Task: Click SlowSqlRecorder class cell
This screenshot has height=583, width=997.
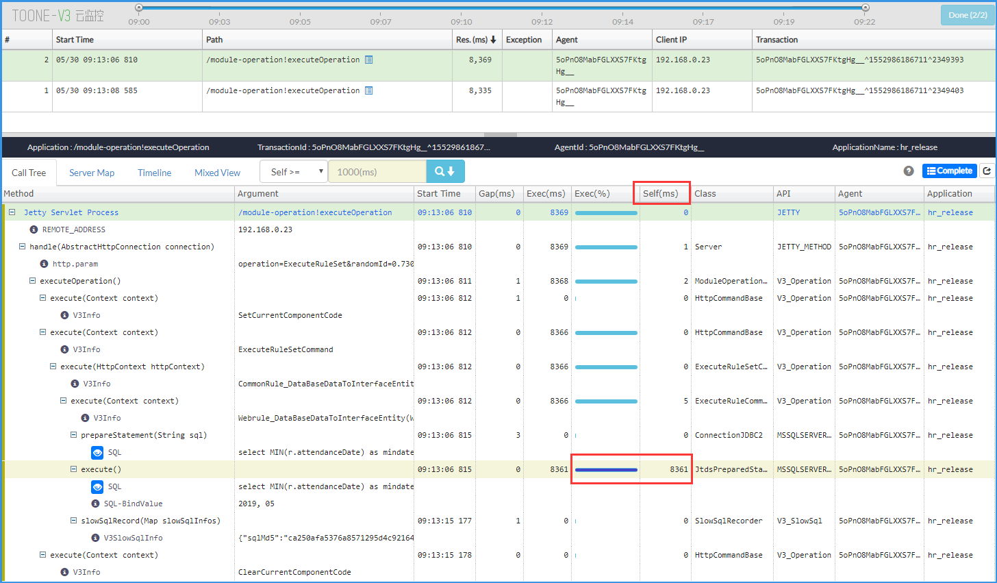Action: pos(729,521)
